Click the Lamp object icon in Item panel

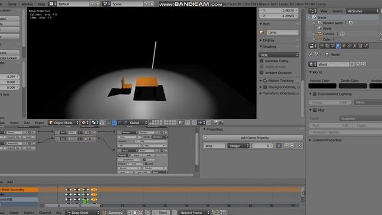point(262,32)
